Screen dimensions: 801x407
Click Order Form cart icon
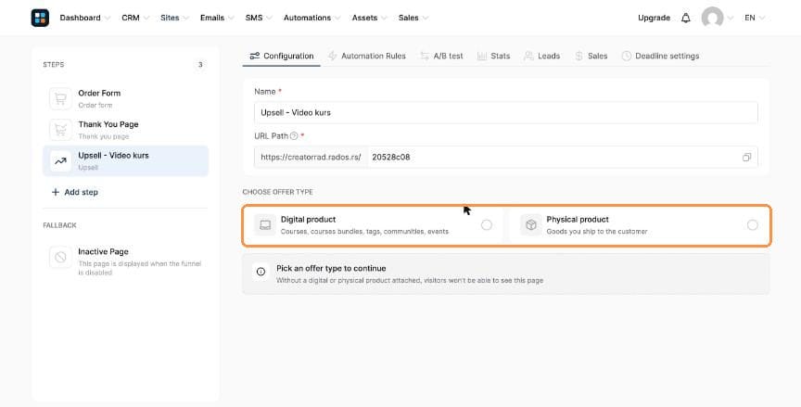(x=60, y=98)
